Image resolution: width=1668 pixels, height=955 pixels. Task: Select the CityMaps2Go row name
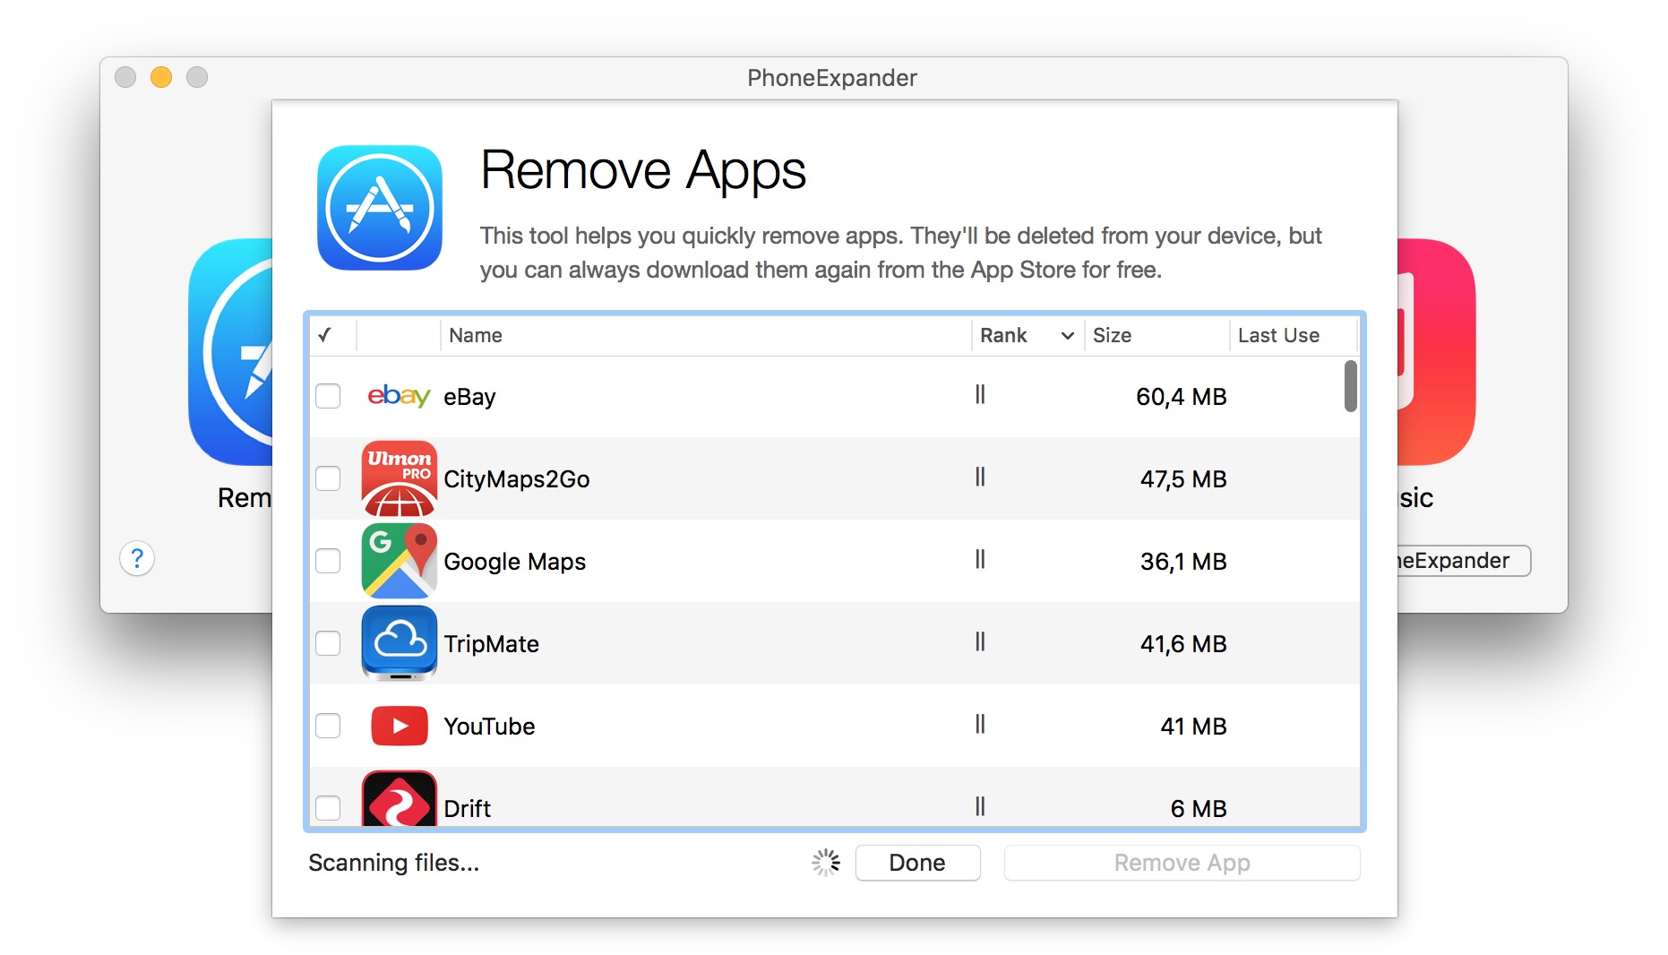pos(517,479)
